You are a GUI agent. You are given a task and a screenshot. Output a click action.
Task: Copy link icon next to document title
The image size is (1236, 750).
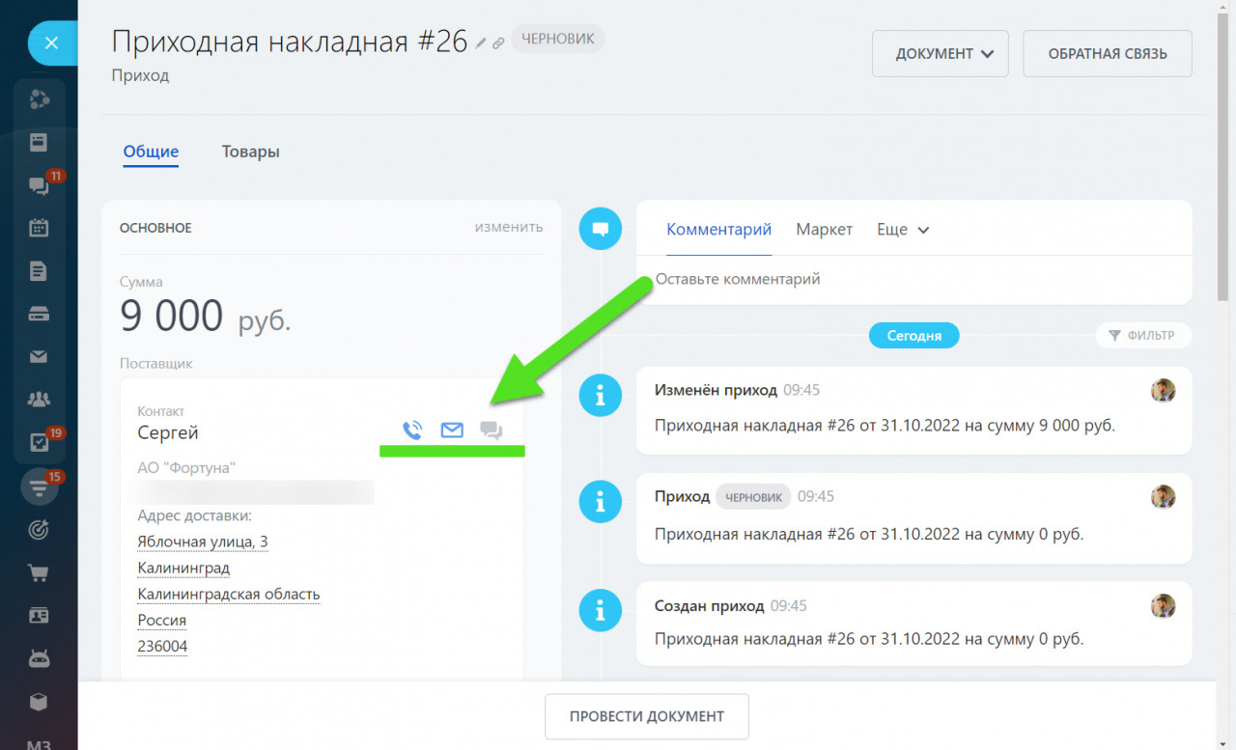coord(498,43)
